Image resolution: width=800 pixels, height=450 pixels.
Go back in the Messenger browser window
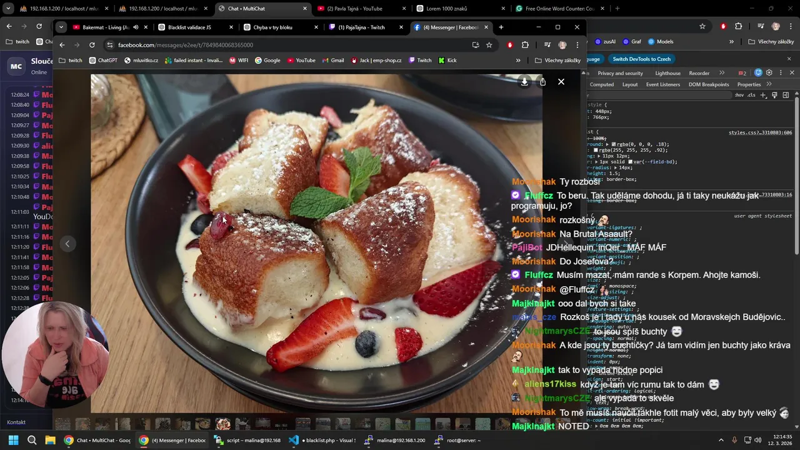point(62,45)
